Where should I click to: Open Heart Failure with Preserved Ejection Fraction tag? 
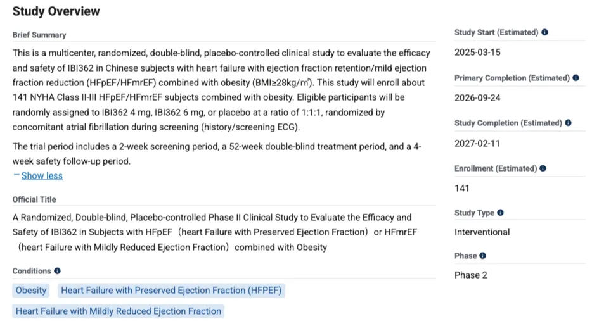click(x=171, y=291)
